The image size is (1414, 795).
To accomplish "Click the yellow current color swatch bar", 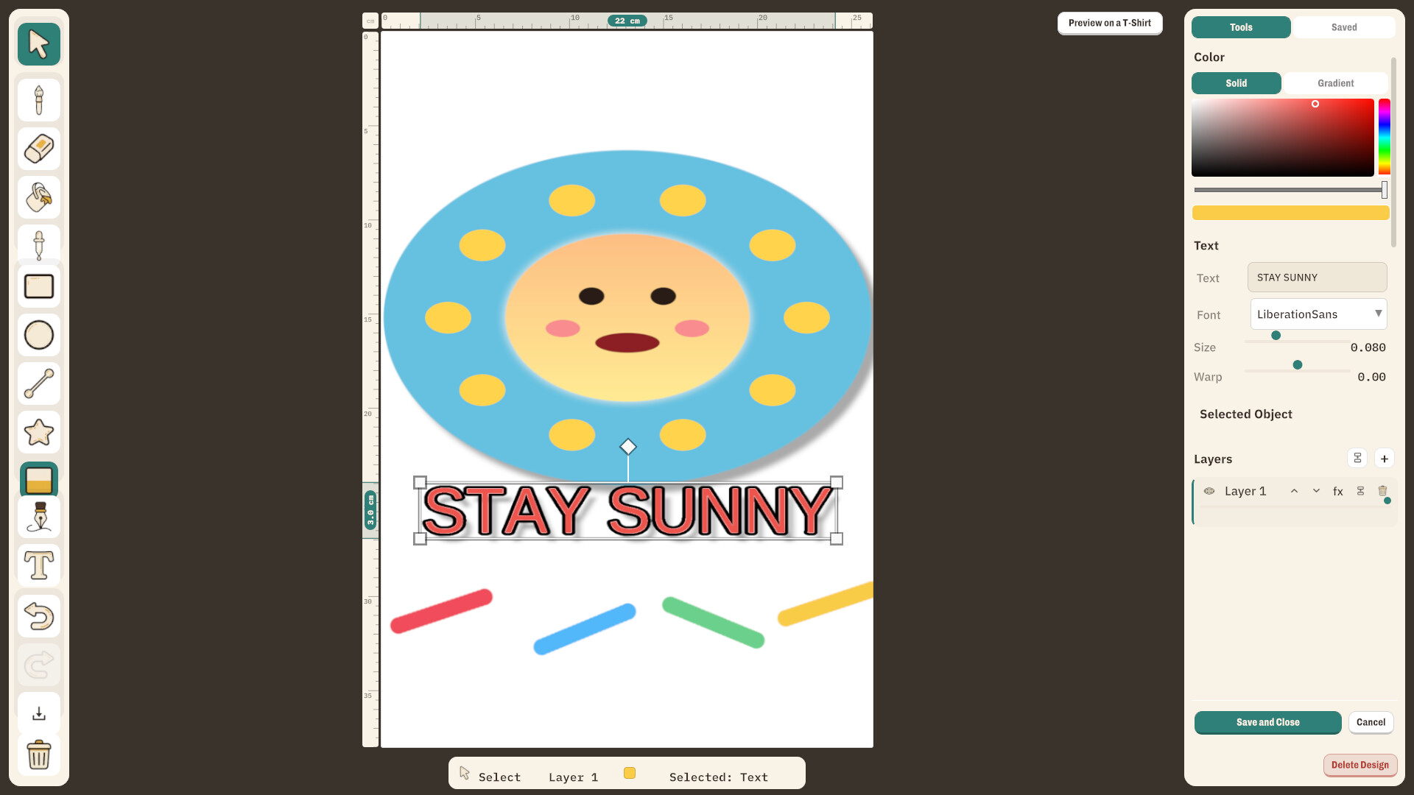I will click(1290, 213).
